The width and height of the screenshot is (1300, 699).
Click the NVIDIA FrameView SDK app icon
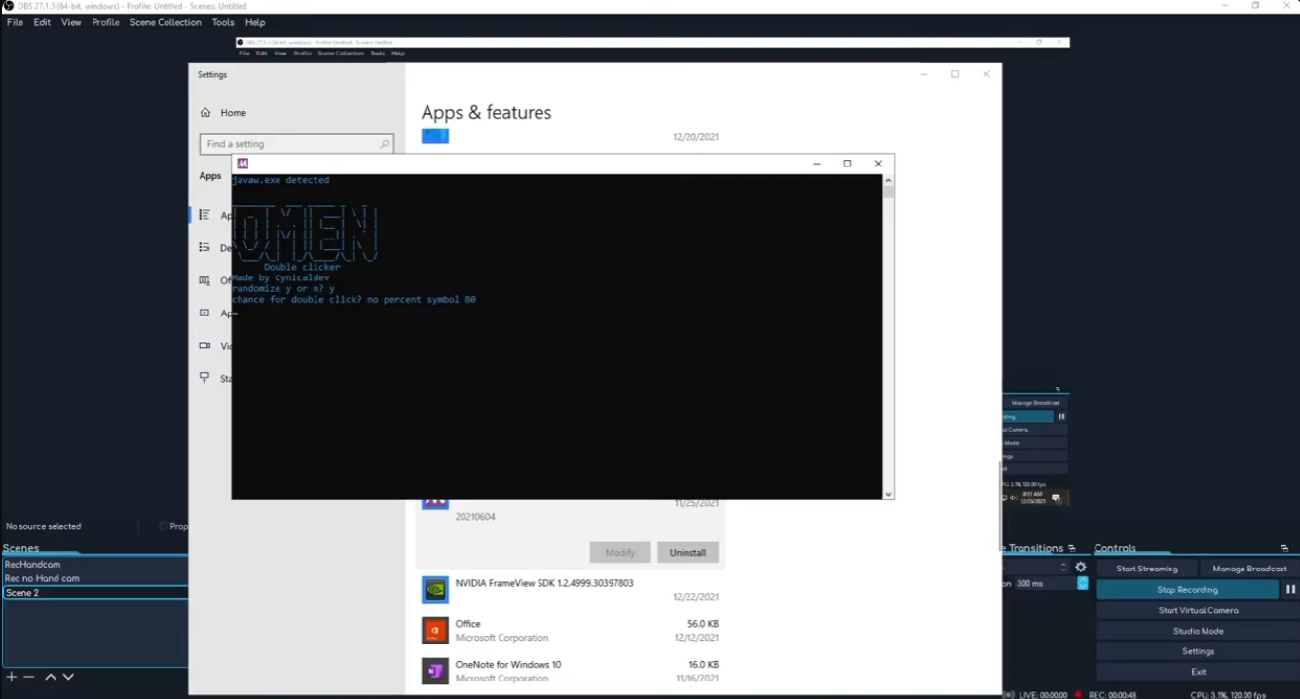click(434, 589)
